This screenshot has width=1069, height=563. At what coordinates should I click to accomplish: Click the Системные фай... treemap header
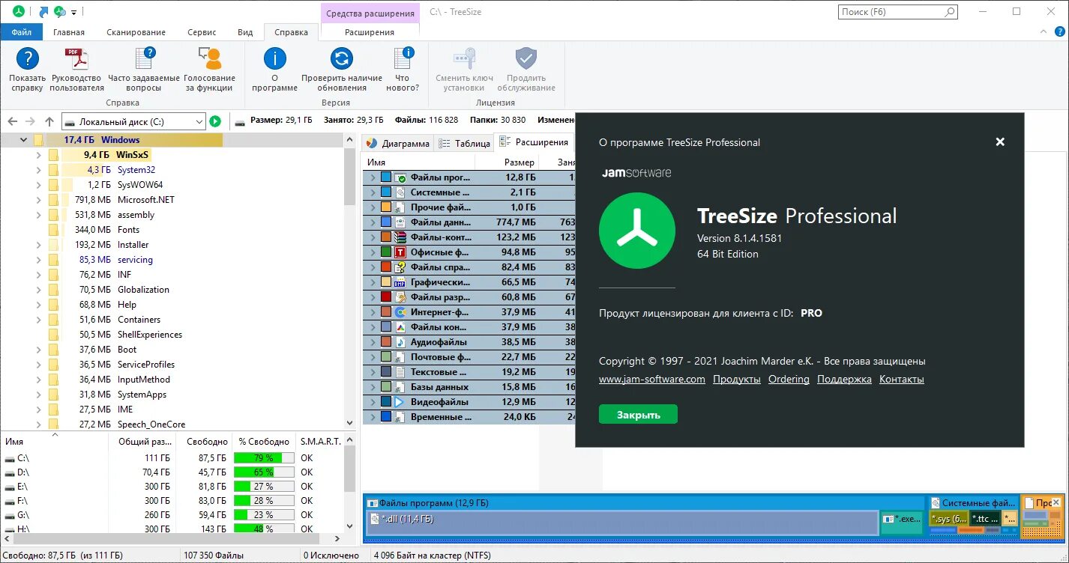(x=973, y=504)
